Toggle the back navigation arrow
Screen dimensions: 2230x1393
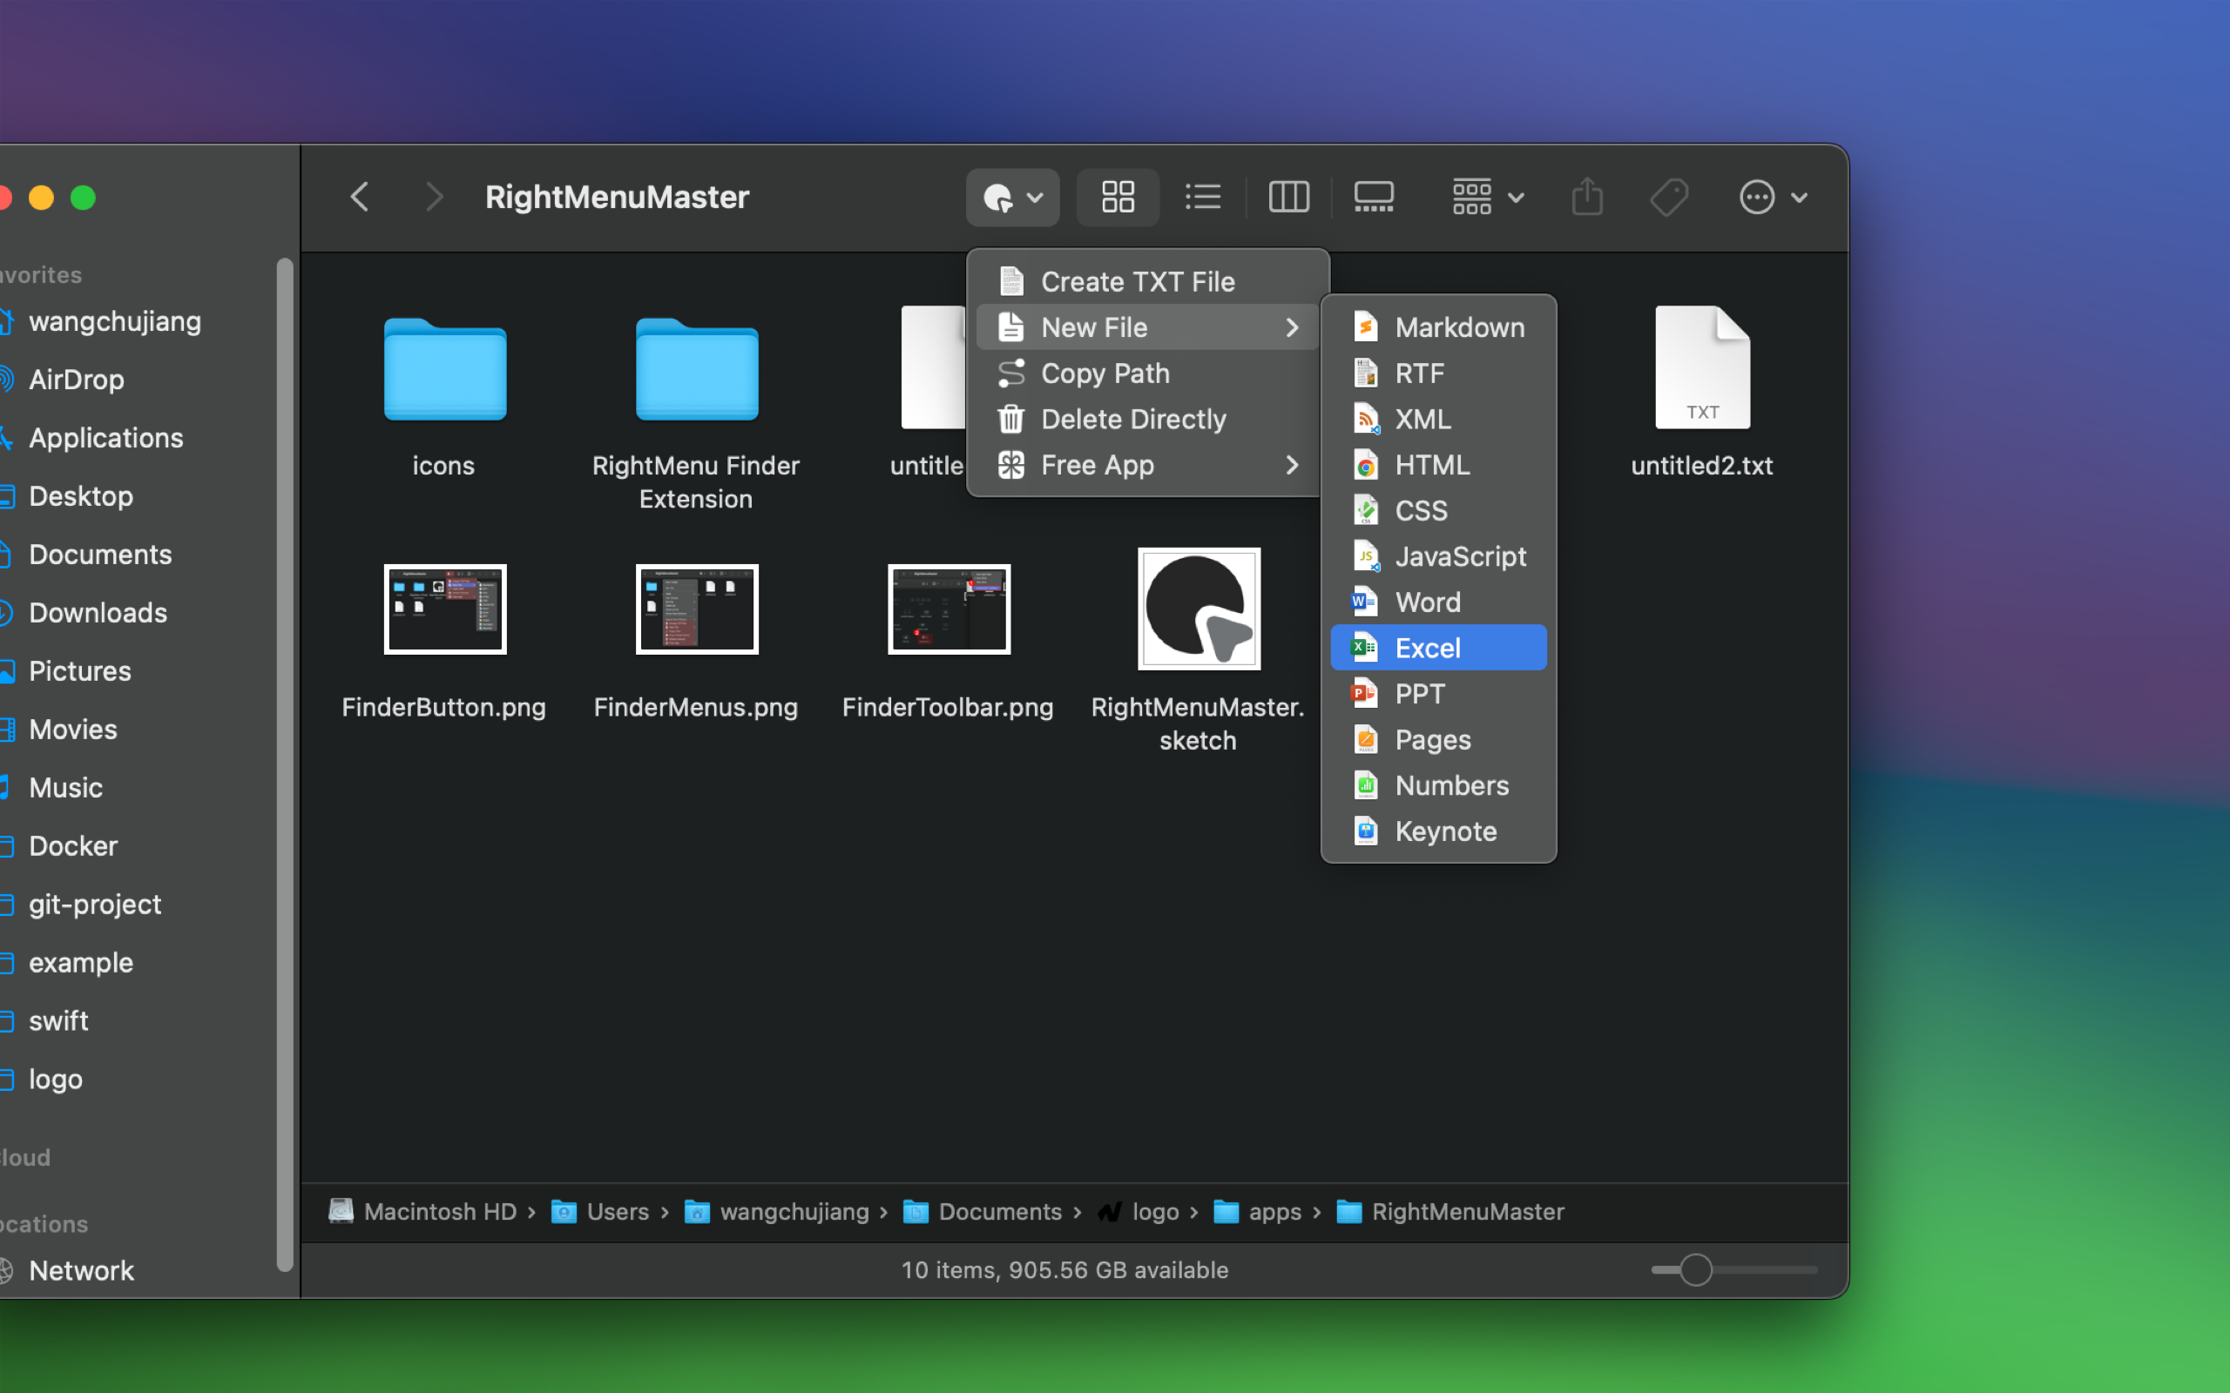(x=358, y=196)
